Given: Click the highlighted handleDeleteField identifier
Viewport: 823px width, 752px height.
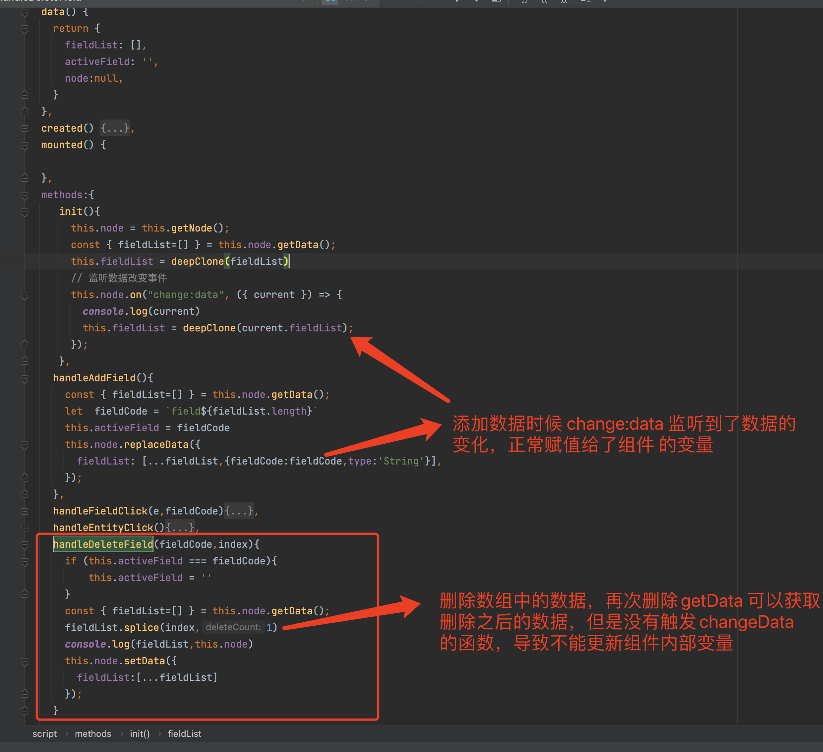Looking at the screenshot, I should click(x=103, y=544).
